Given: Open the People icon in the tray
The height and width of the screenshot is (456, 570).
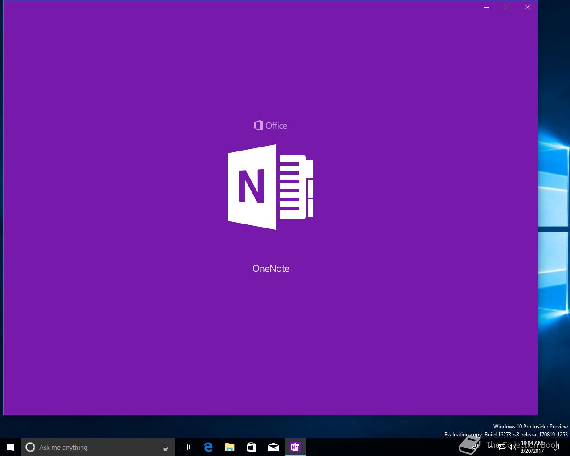Looking at the screenshot, I should (x=475, y=447).
